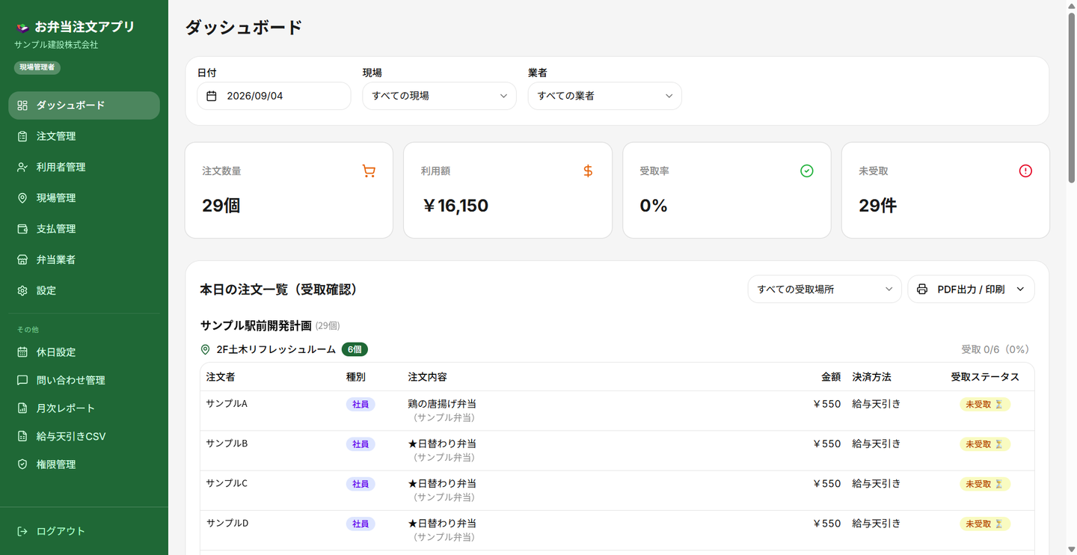The image size is (1077, 555).
Task: Toggle 未受取 status for サンプルA
Action: [x=985, y=404]
